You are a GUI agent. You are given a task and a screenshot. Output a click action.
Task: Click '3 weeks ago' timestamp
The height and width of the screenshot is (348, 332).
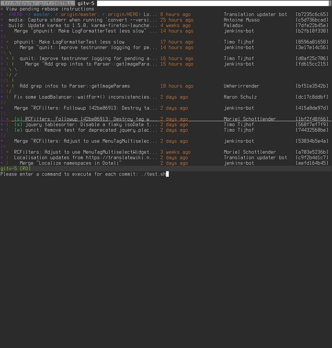coord(175,152)
